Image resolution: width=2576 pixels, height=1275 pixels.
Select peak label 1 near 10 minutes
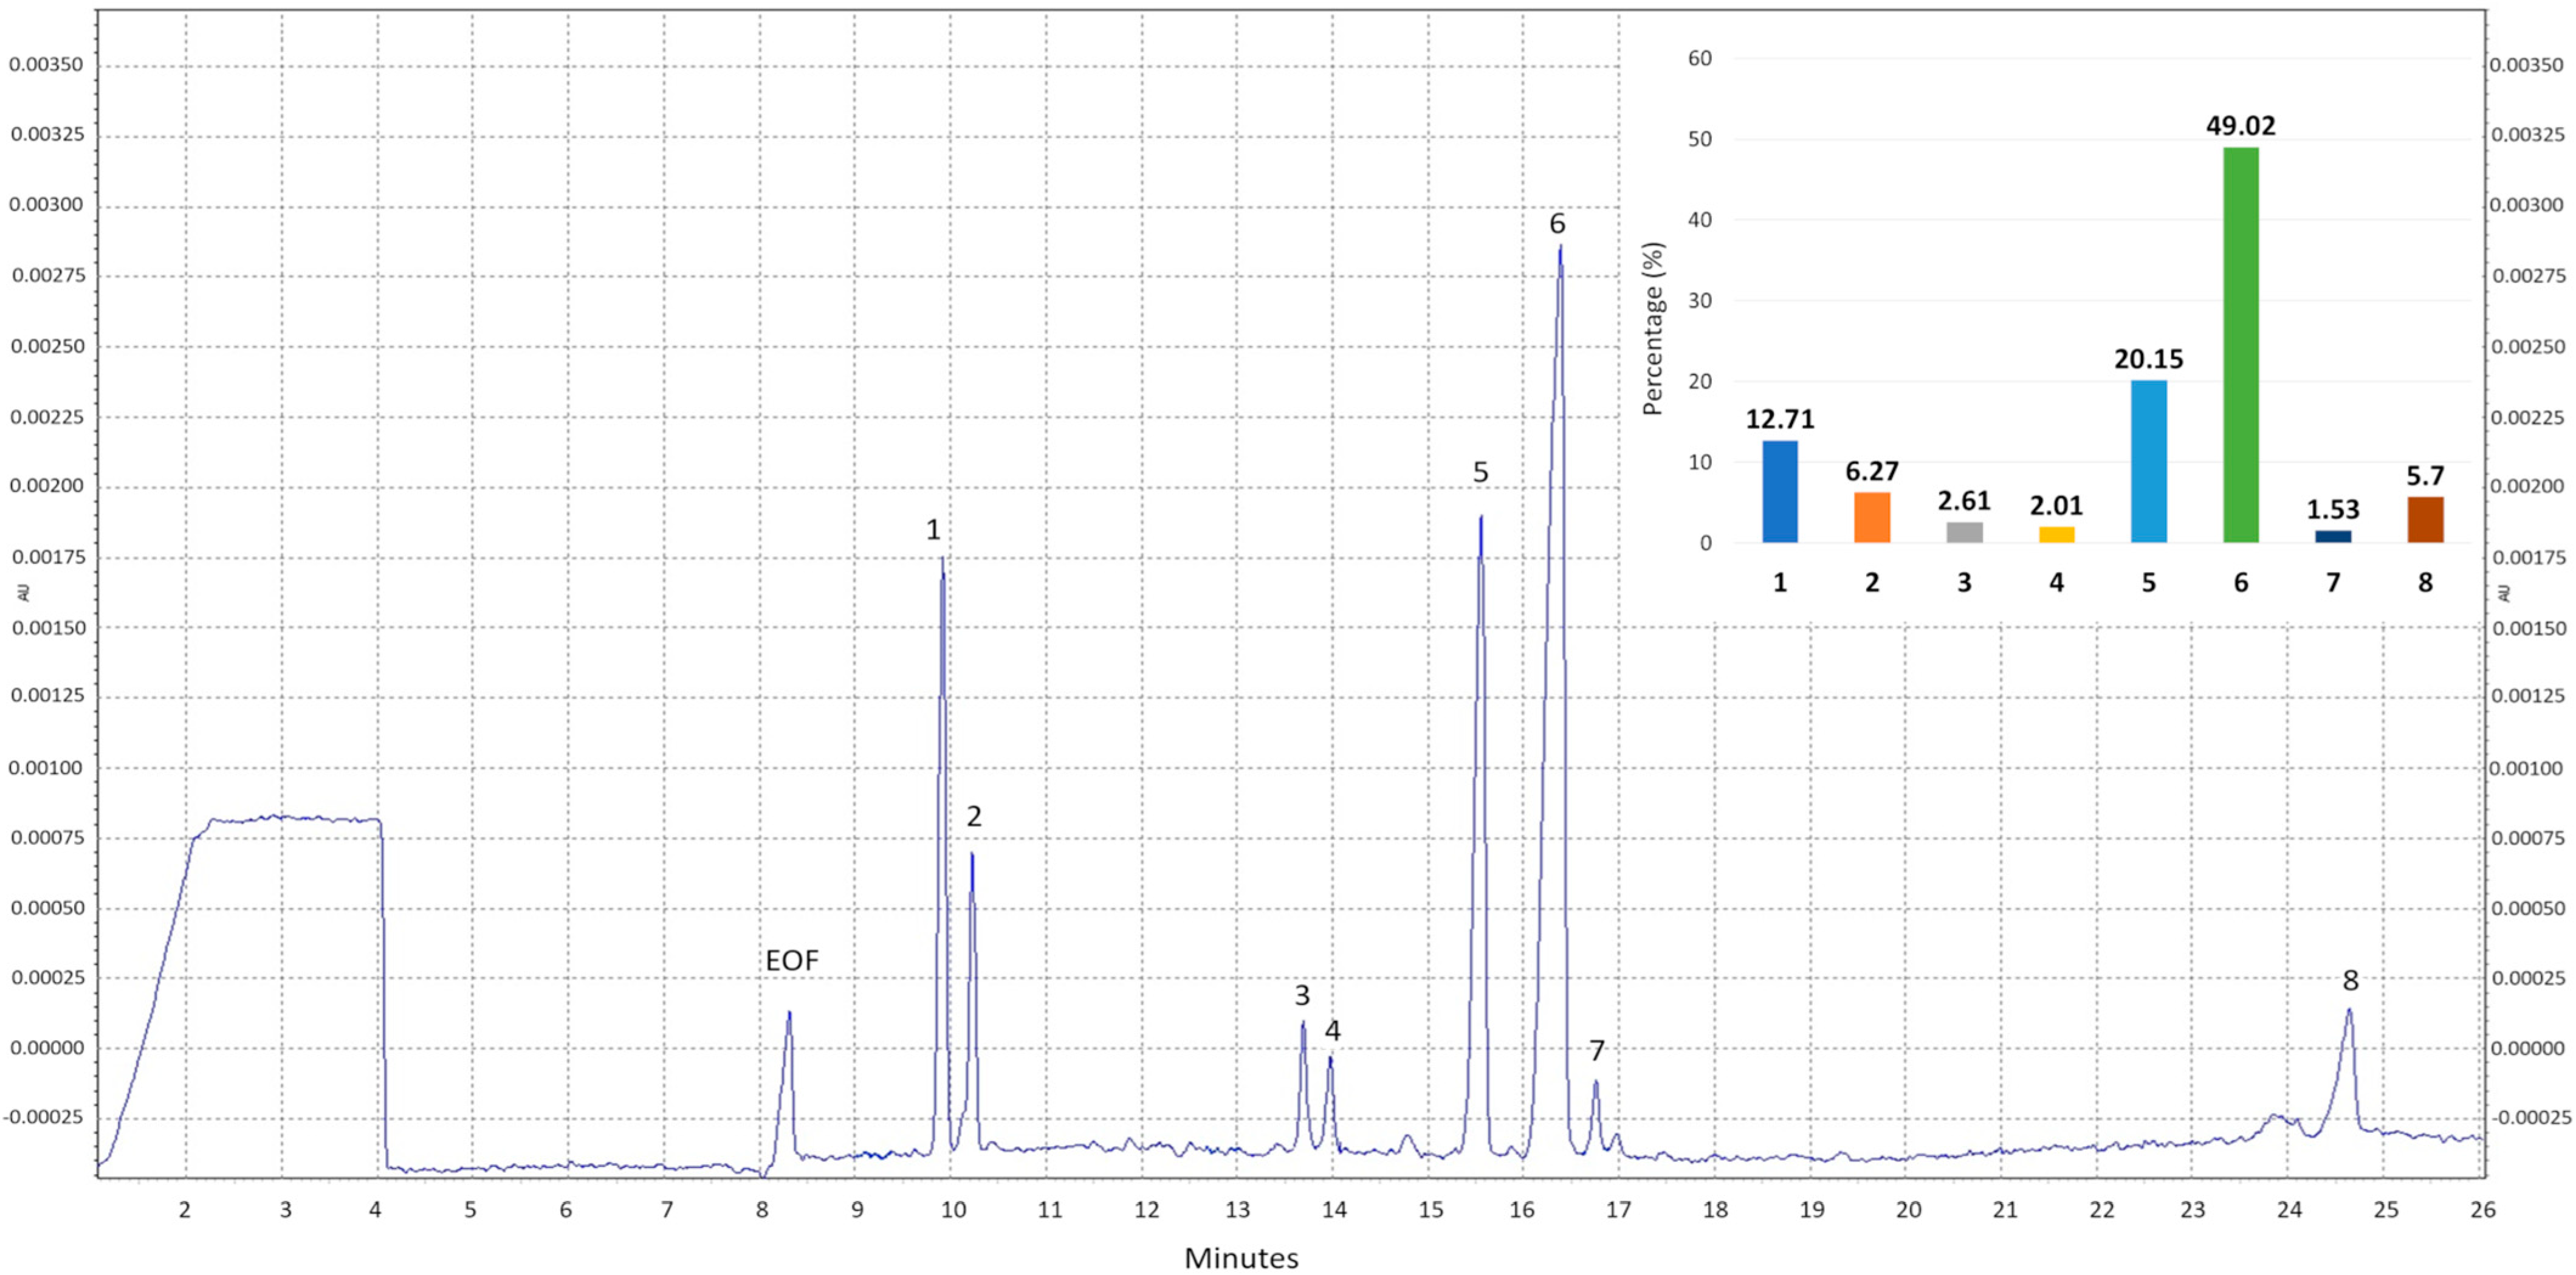[933, 530]
